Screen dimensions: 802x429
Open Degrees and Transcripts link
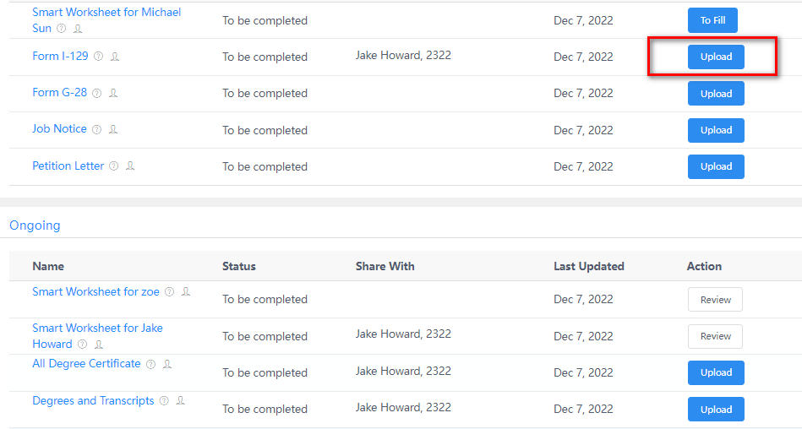[x=93, y=401]
